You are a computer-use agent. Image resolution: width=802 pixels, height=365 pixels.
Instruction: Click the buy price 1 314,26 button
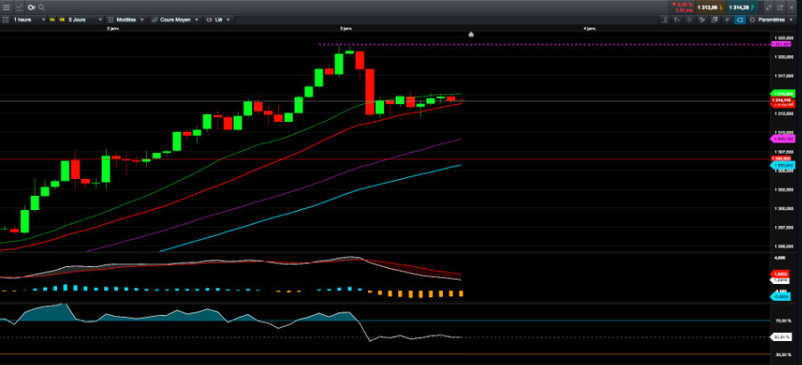[741, 8]
